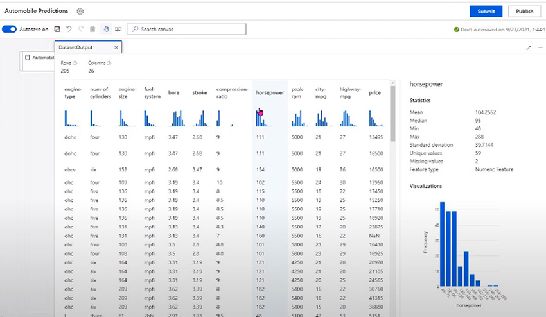546x317 pixels.
Task: Click the engine-size column histogram
Action: (126, 119)
